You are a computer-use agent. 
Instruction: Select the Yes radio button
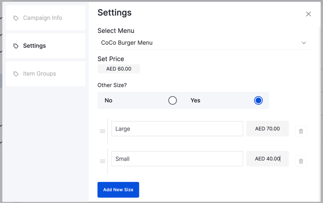click(258, 100)
